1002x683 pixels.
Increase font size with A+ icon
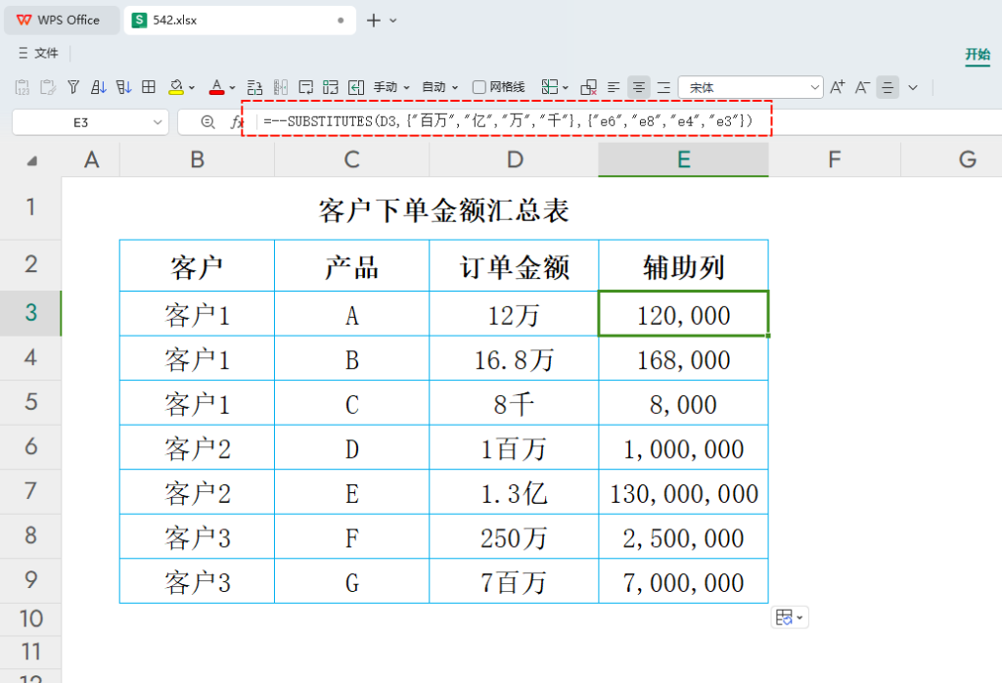838,87
